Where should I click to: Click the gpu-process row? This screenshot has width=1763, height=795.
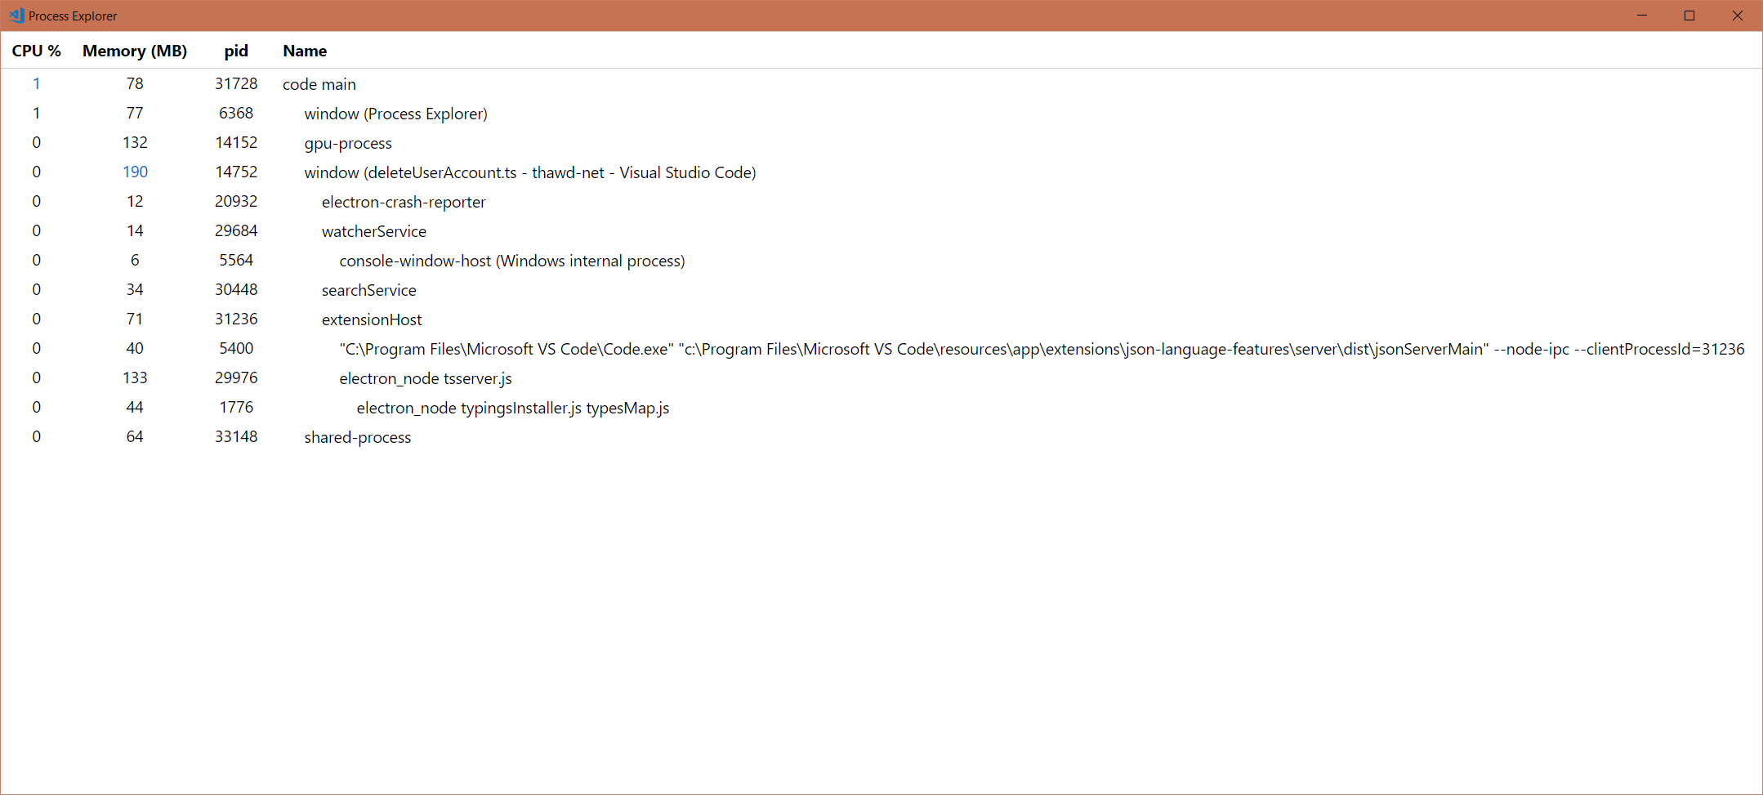(348, 143)
